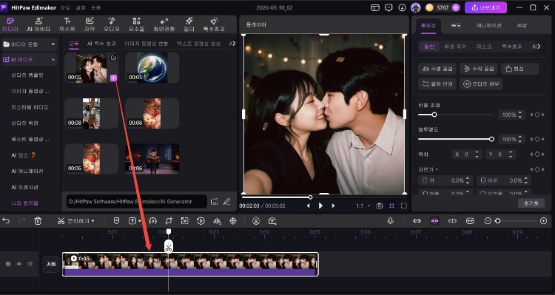Open the text tool dropdown in timeline toolbar
Screen dimensions: 555x295
(x=139, y=221)
